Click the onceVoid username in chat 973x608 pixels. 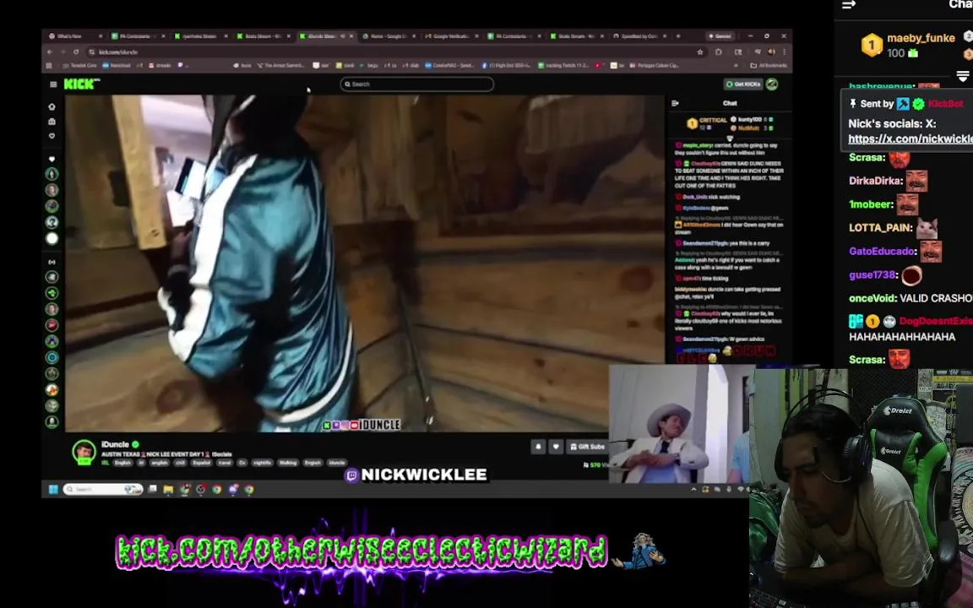coord(872,298)
